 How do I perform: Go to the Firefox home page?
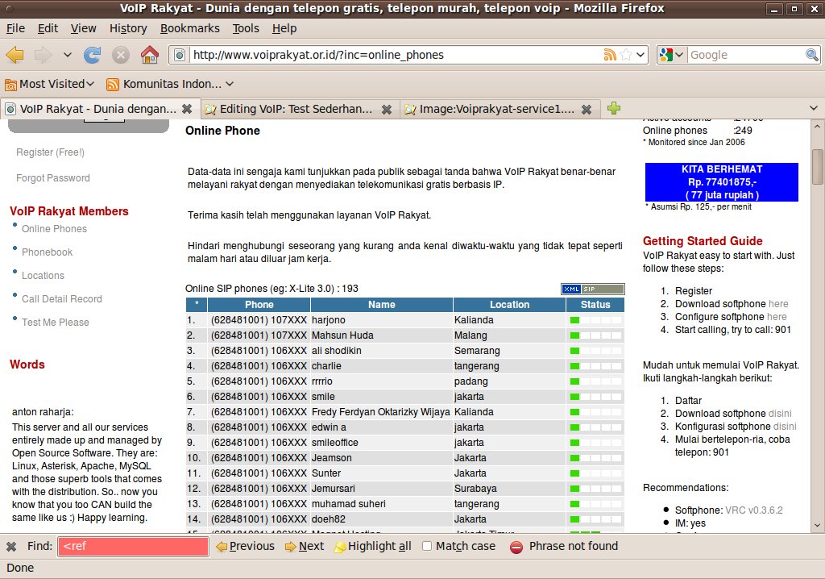(x=149, y=55)
